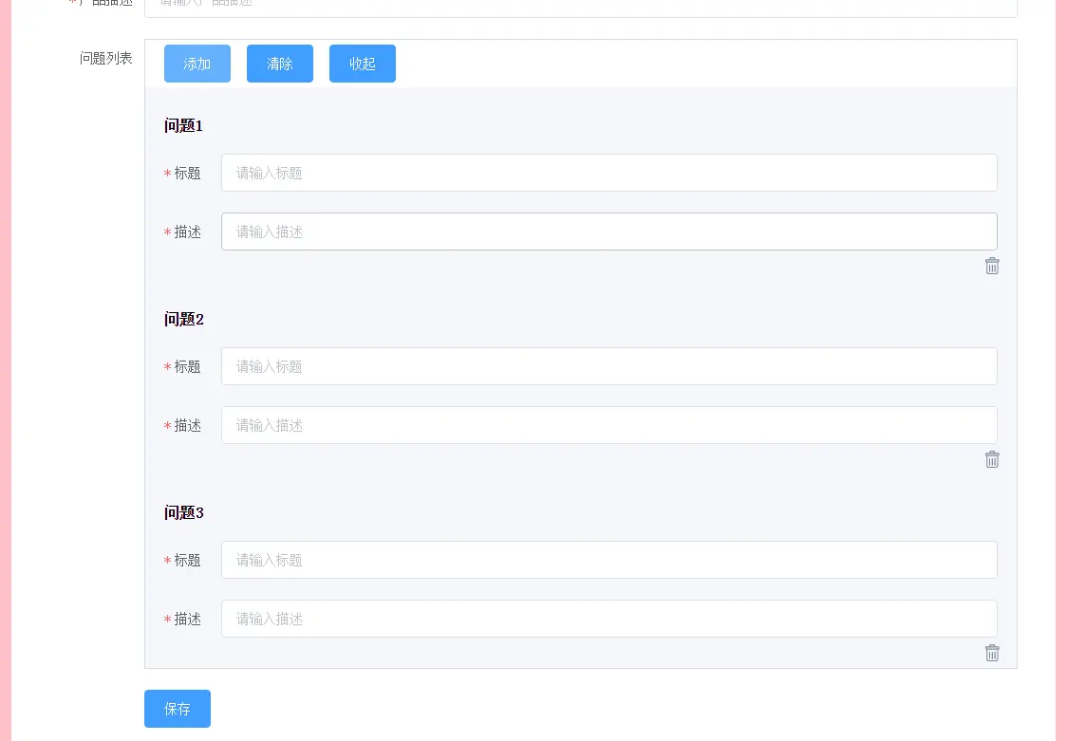The image size is (1067, 741).
Task: Select the 问题1 heading text
Action: 183,126
